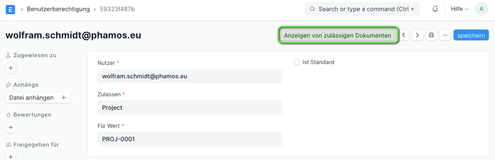Click the Datei anhängen button
Viewport: 495px width, 160px height.
pyautogui.click(x=38, y=97)
